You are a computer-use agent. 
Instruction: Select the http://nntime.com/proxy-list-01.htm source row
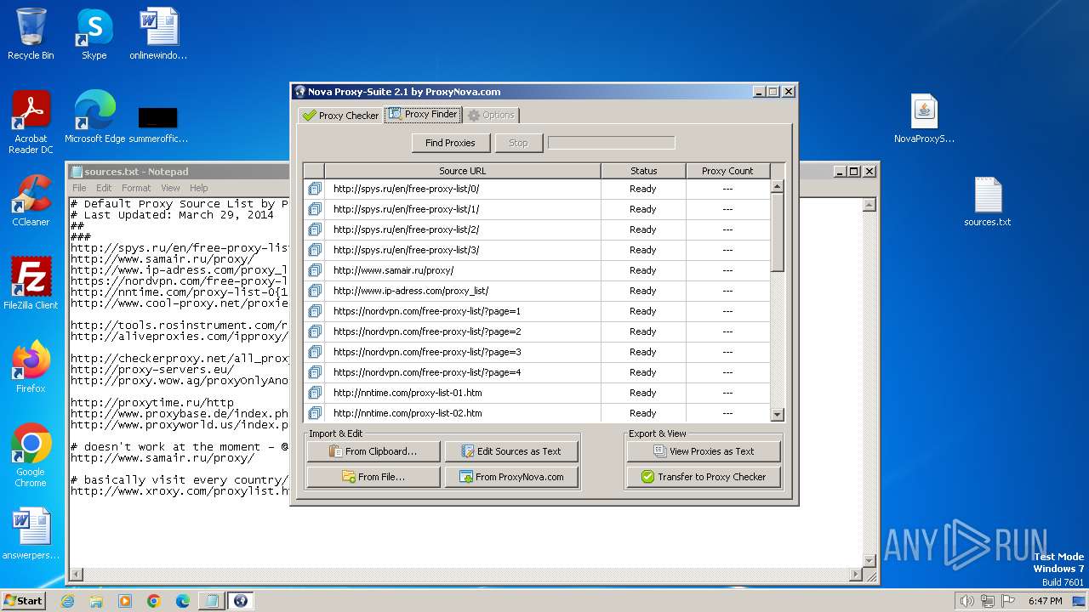tap(536, 393)
